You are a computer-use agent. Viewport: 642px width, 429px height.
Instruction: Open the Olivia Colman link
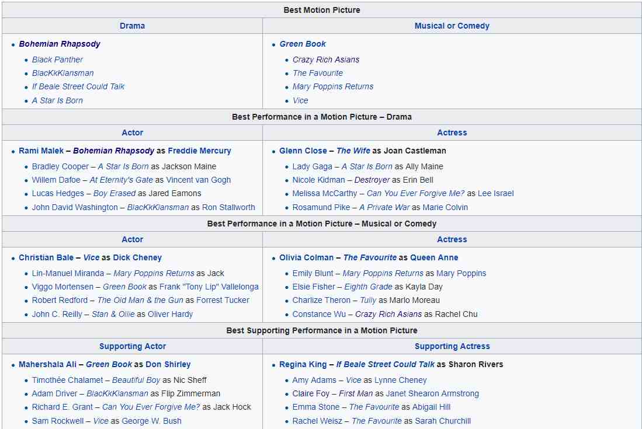[x=306, y=257]
